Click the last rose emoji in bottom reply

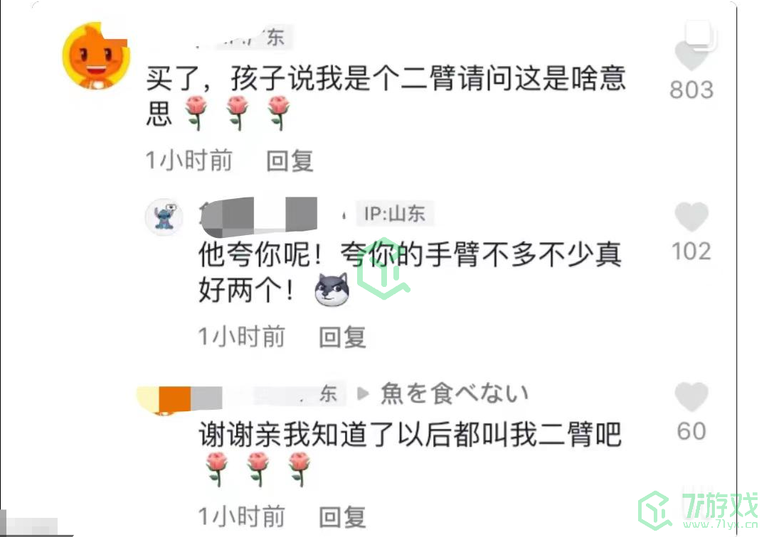[299, 469]
